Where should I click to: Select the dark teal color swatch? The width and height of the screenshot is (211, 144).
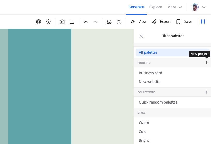click(x=40, y=86)
